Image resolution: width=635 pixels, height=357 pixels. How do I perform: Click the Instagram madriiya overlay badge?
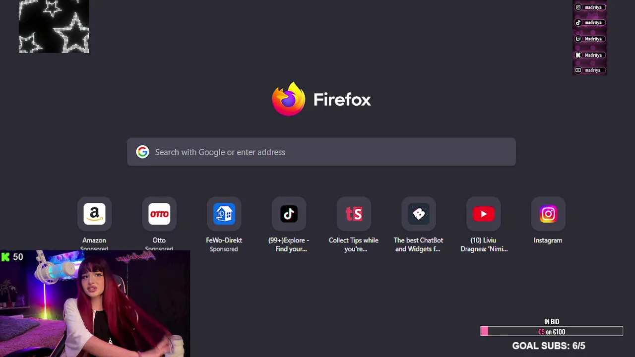click(589, 7)
